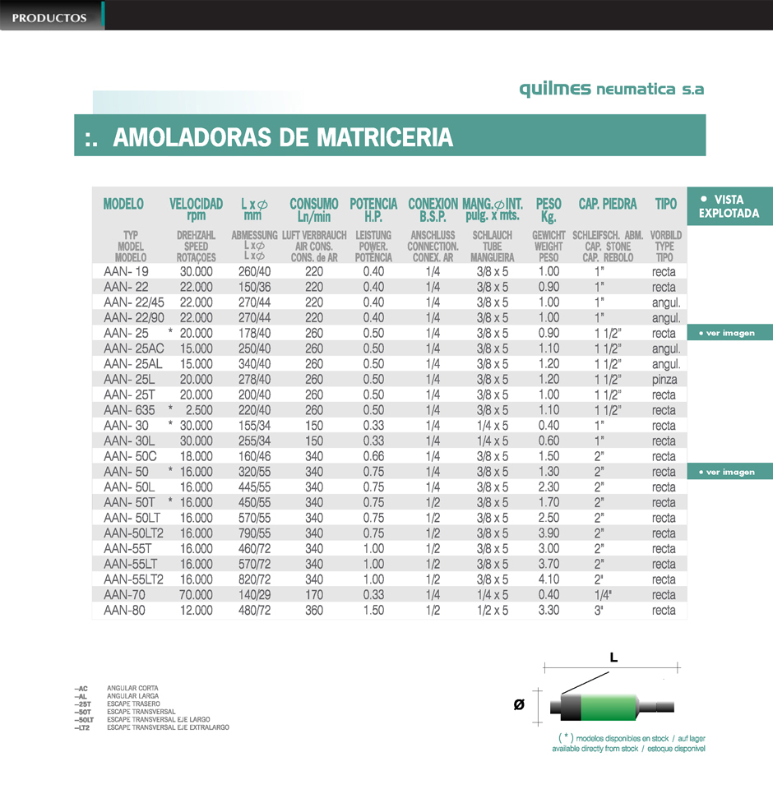This screenshot has height=789, width=773.
Task: Click the PESO Kg. column header
Action: coord(549,210)
